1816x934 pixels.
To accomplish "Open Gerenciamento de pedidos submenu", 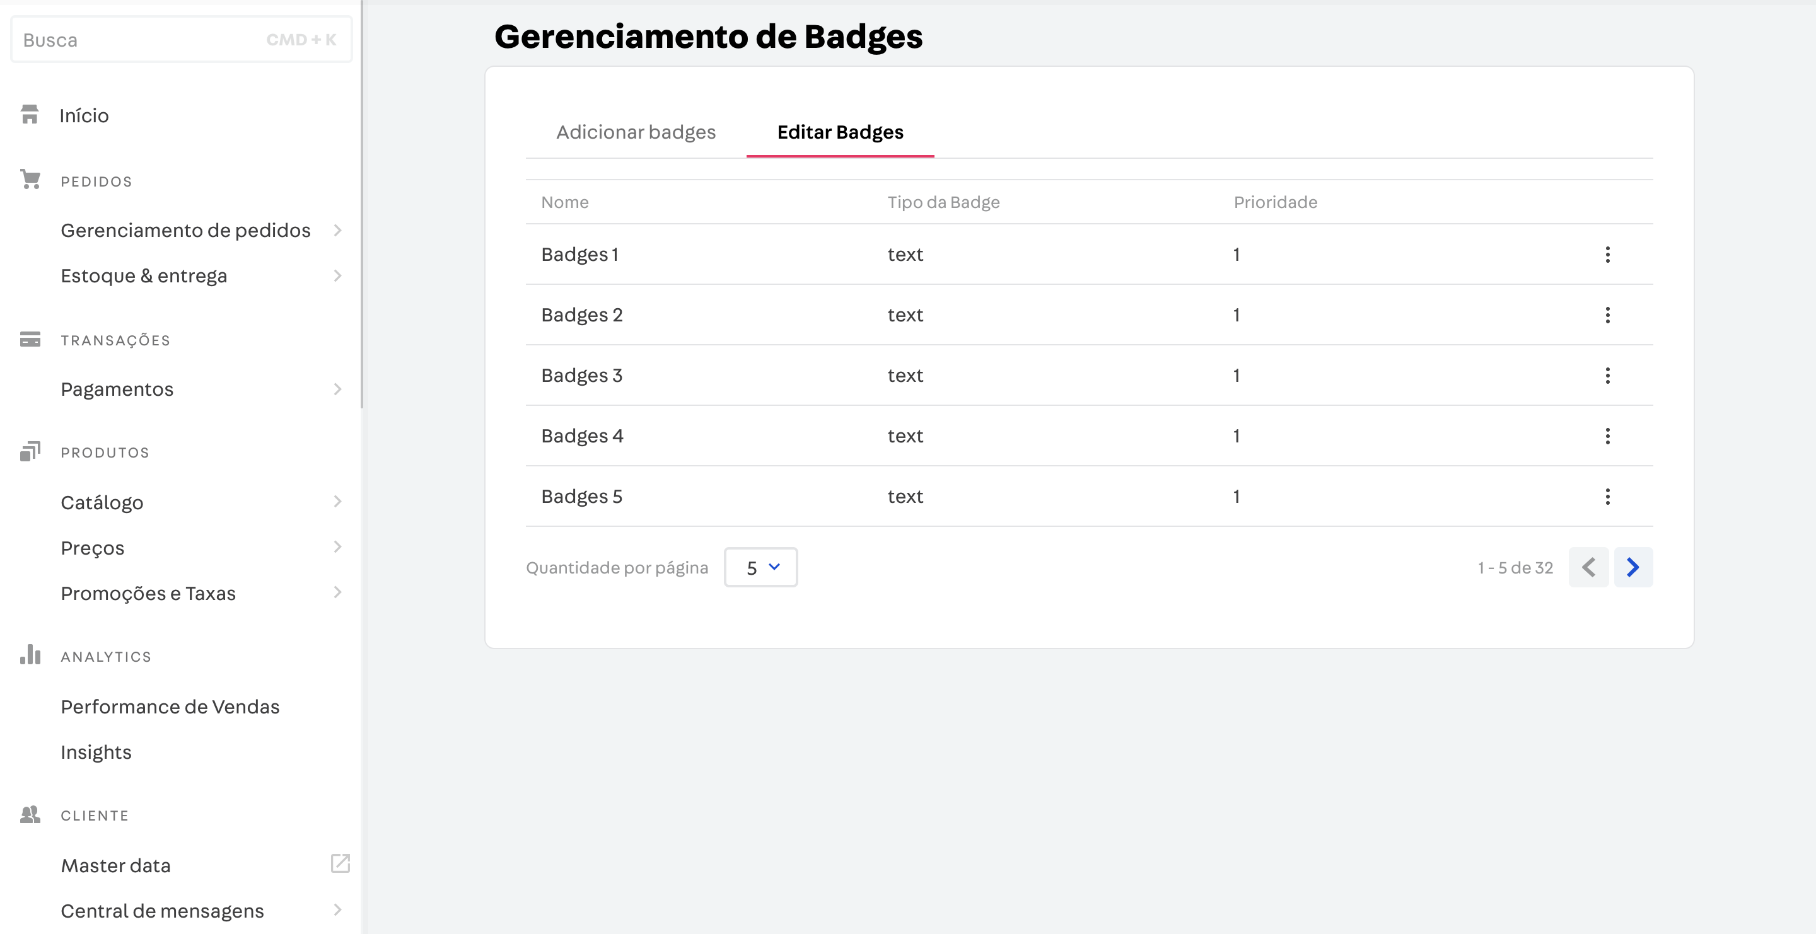I will tap(337, 230).
